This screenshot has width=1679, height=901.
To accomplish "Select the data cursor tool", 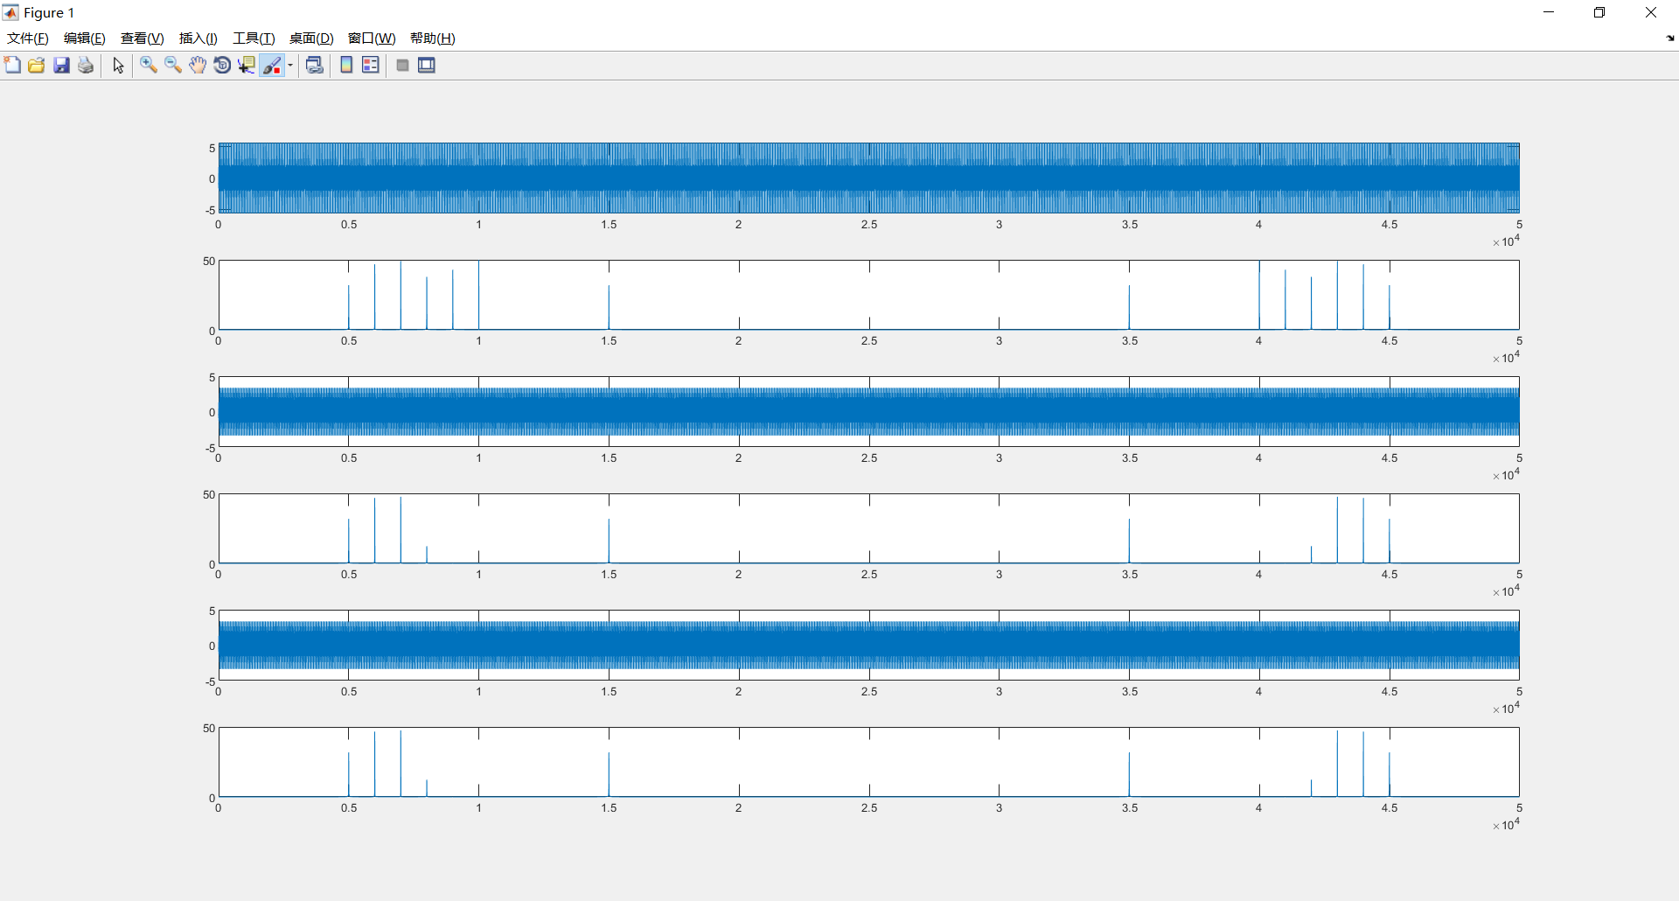I will pos(247,65).
